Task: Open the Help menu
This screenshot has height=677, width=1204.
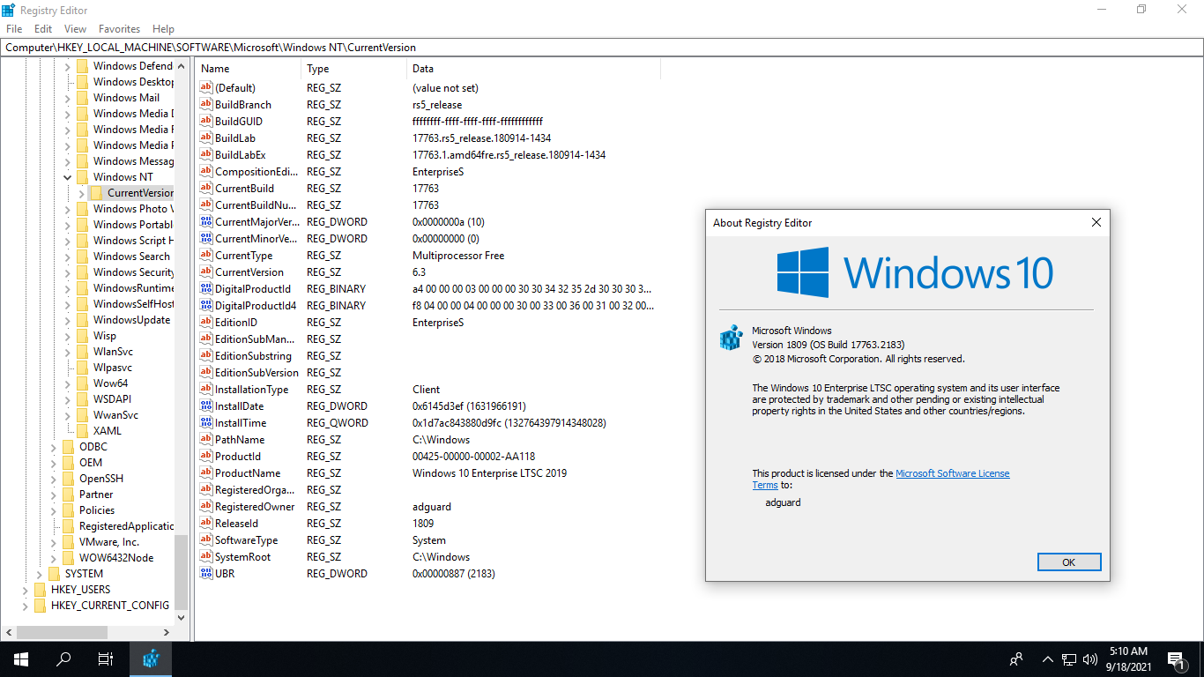Action: [163, 29]
